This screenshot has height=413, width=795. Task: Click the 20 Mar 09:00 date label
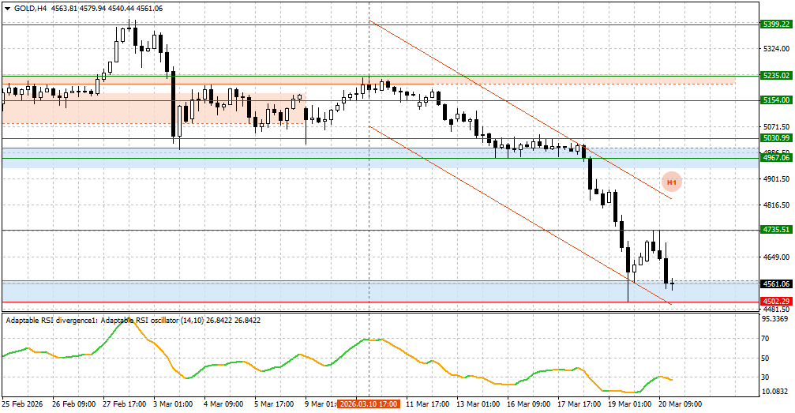[x=681, y=404]
